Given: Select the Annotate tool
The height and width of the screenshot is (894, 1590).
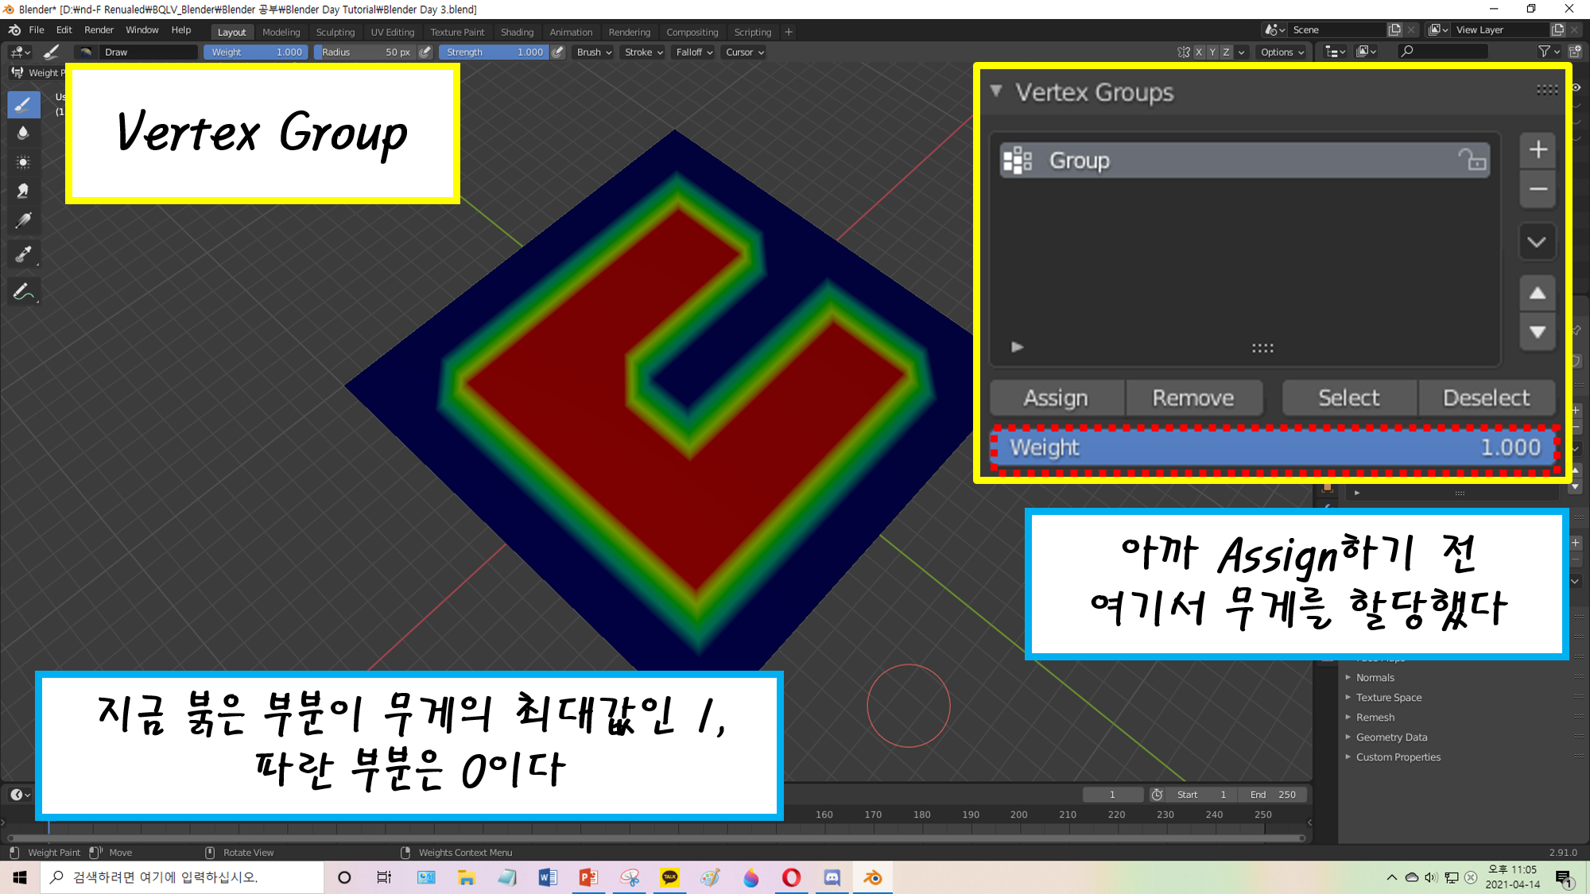Looking at the screenshot, I should click(x=23, y=292).
